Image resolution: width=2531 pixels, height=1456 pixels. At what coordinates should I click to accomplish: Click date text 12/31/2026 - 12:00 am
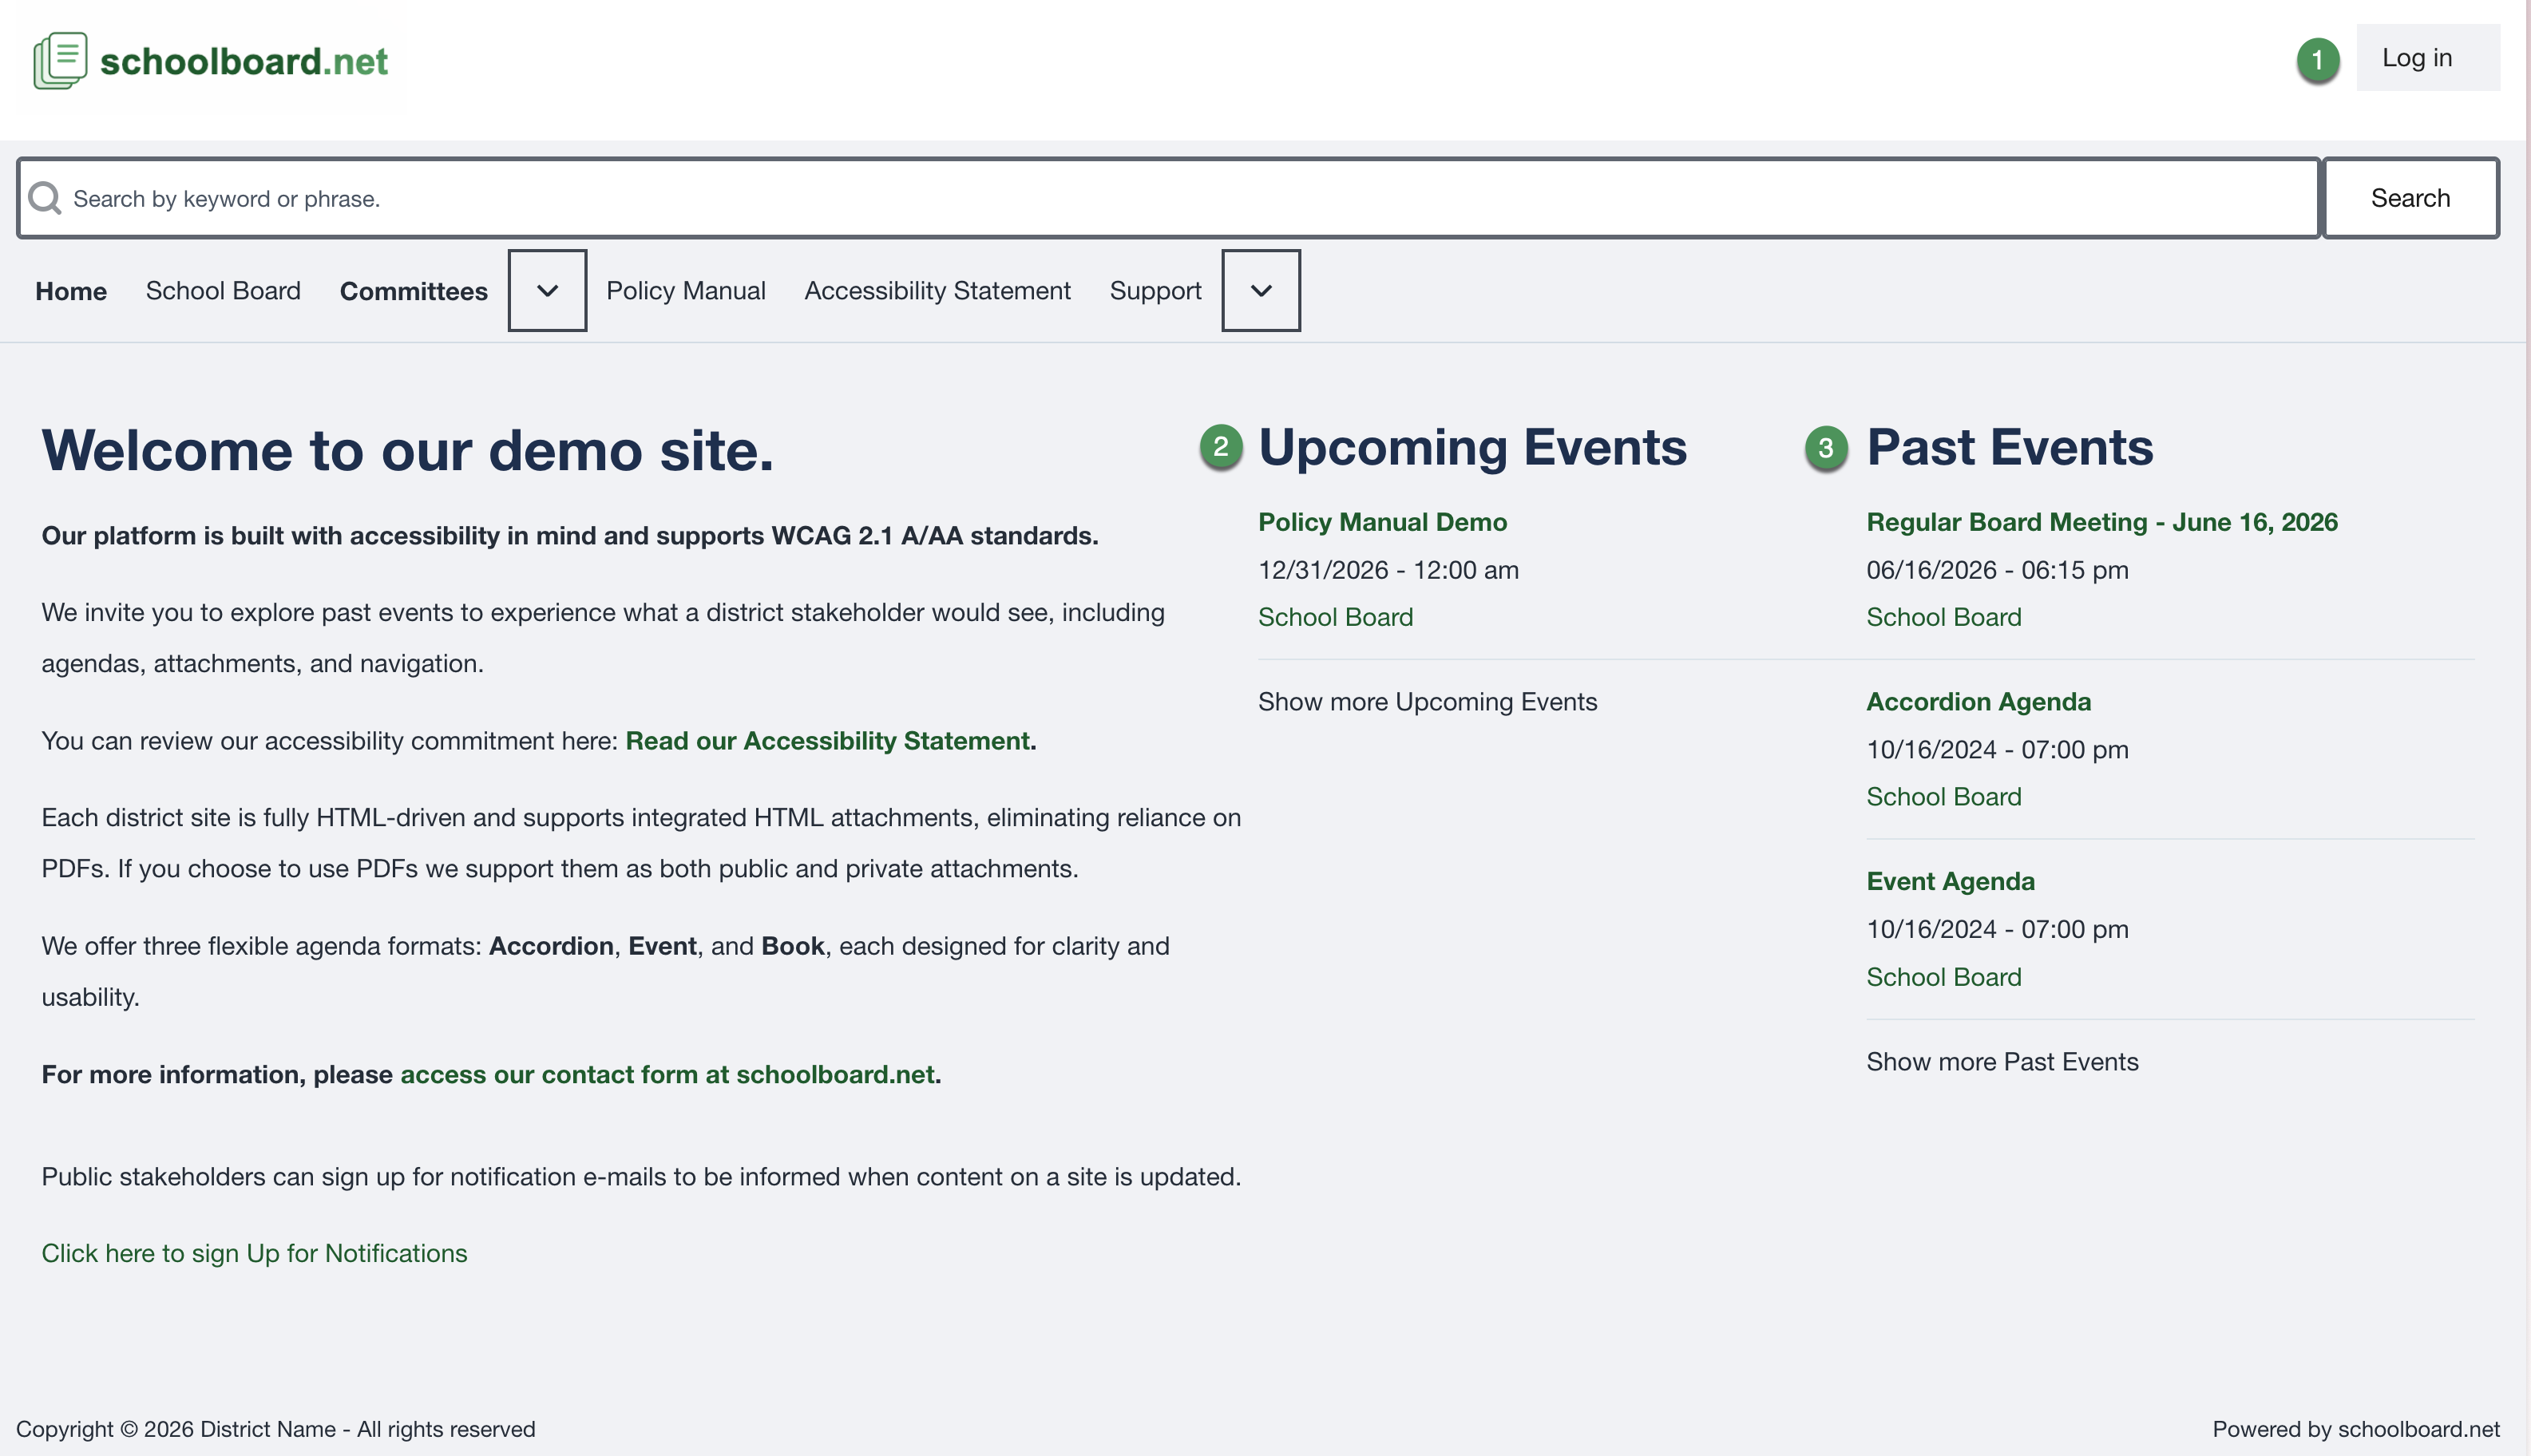1388,570
